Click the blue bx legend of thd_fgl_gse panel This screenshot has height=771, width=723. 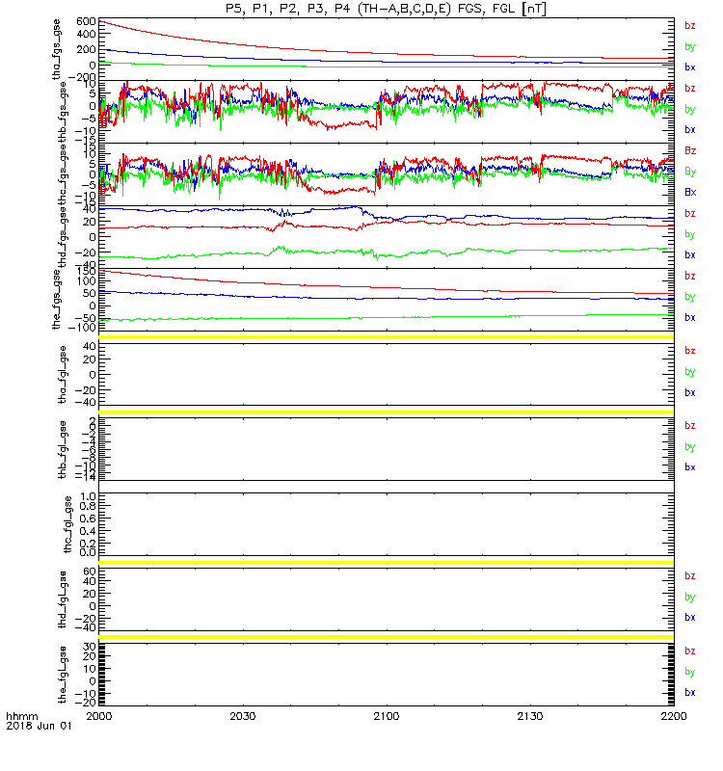click(690, 618)
